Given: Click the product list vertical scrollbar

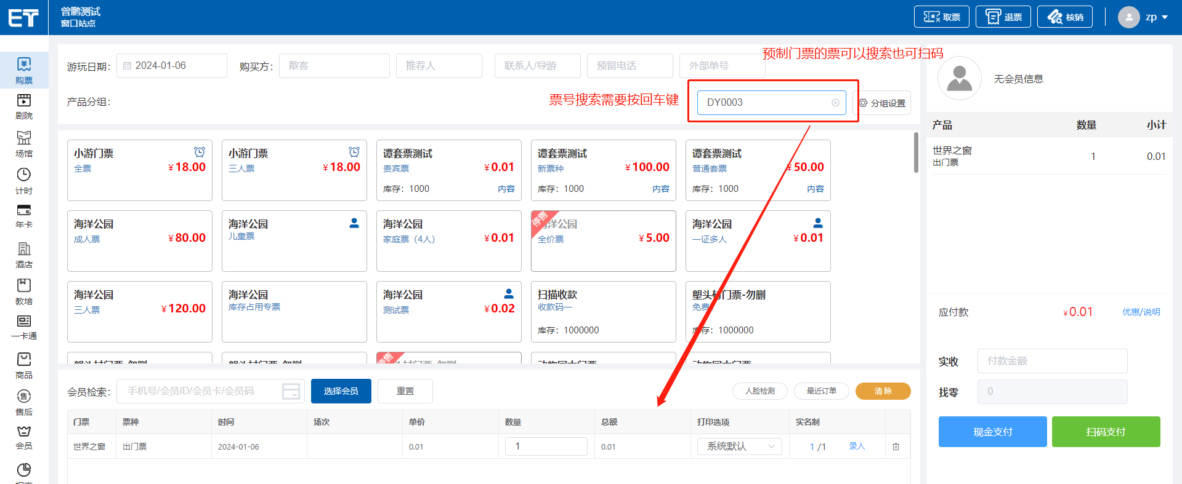Looking at the screenshot, I should click(916, 153).
